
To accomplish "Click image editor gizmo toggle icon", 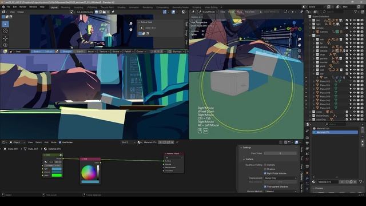I will pos(165,11).
